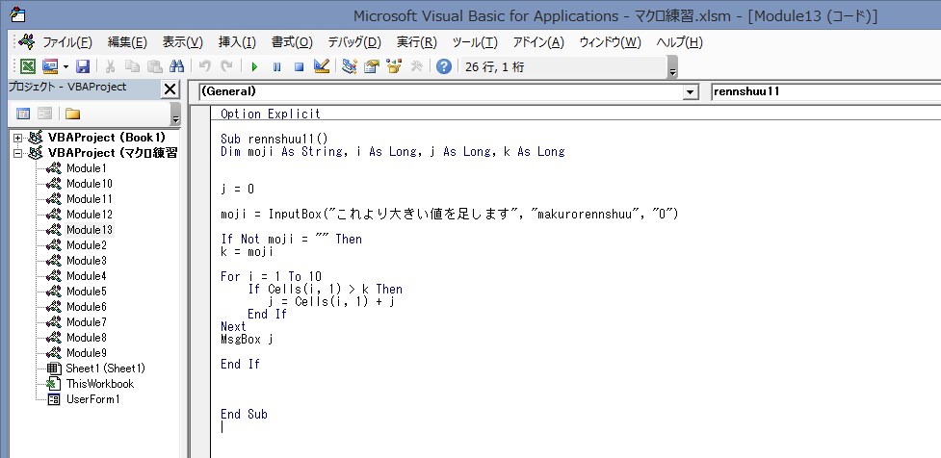Click View Code icon in project pane
941x458 pixels.
click(x=23, y=114)
